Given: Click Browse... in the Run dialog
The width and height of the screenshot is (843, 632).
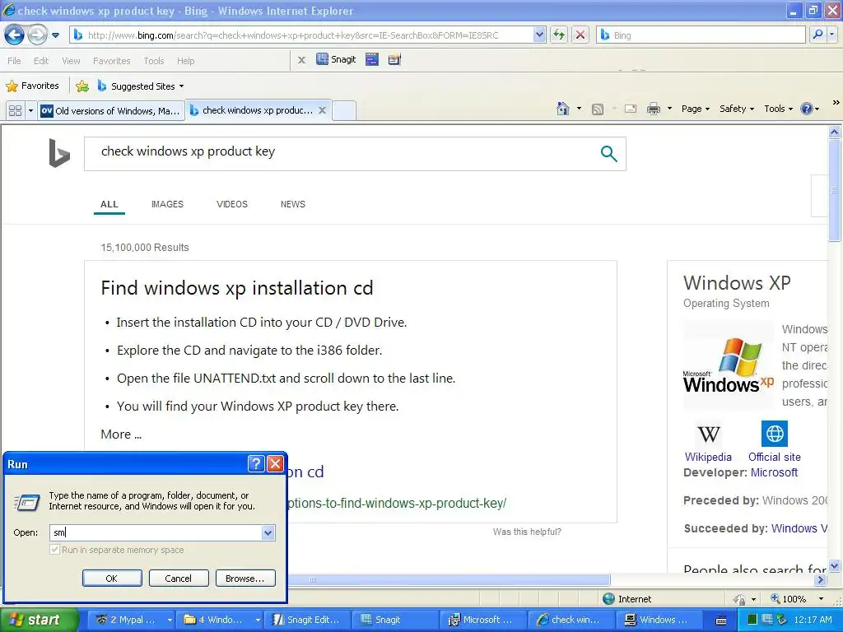Looking at the screenshot, I should point(245,579).
